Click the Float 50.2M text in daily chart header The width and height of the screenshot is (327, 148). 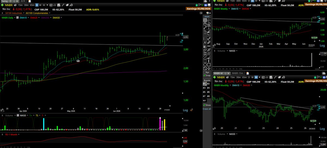[75, 10]
